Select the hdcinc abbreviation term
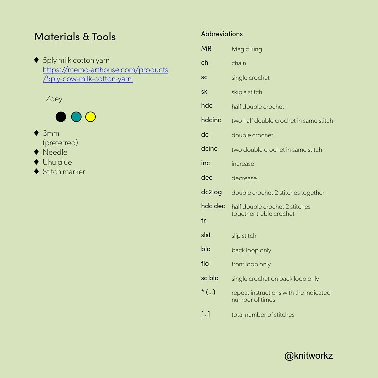378x378 pixels. (x=211, y=120)
